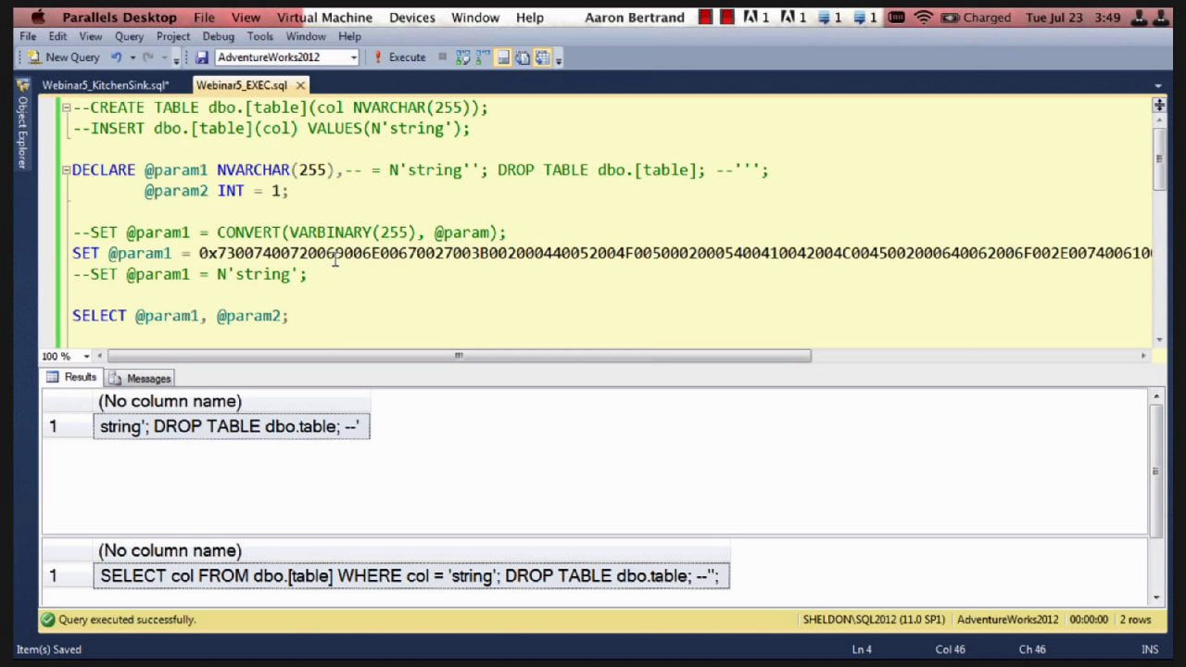Open Parallels Desktop Virtual Machine menu
This screenshot has width=1186, height=667.
point(324,18)
